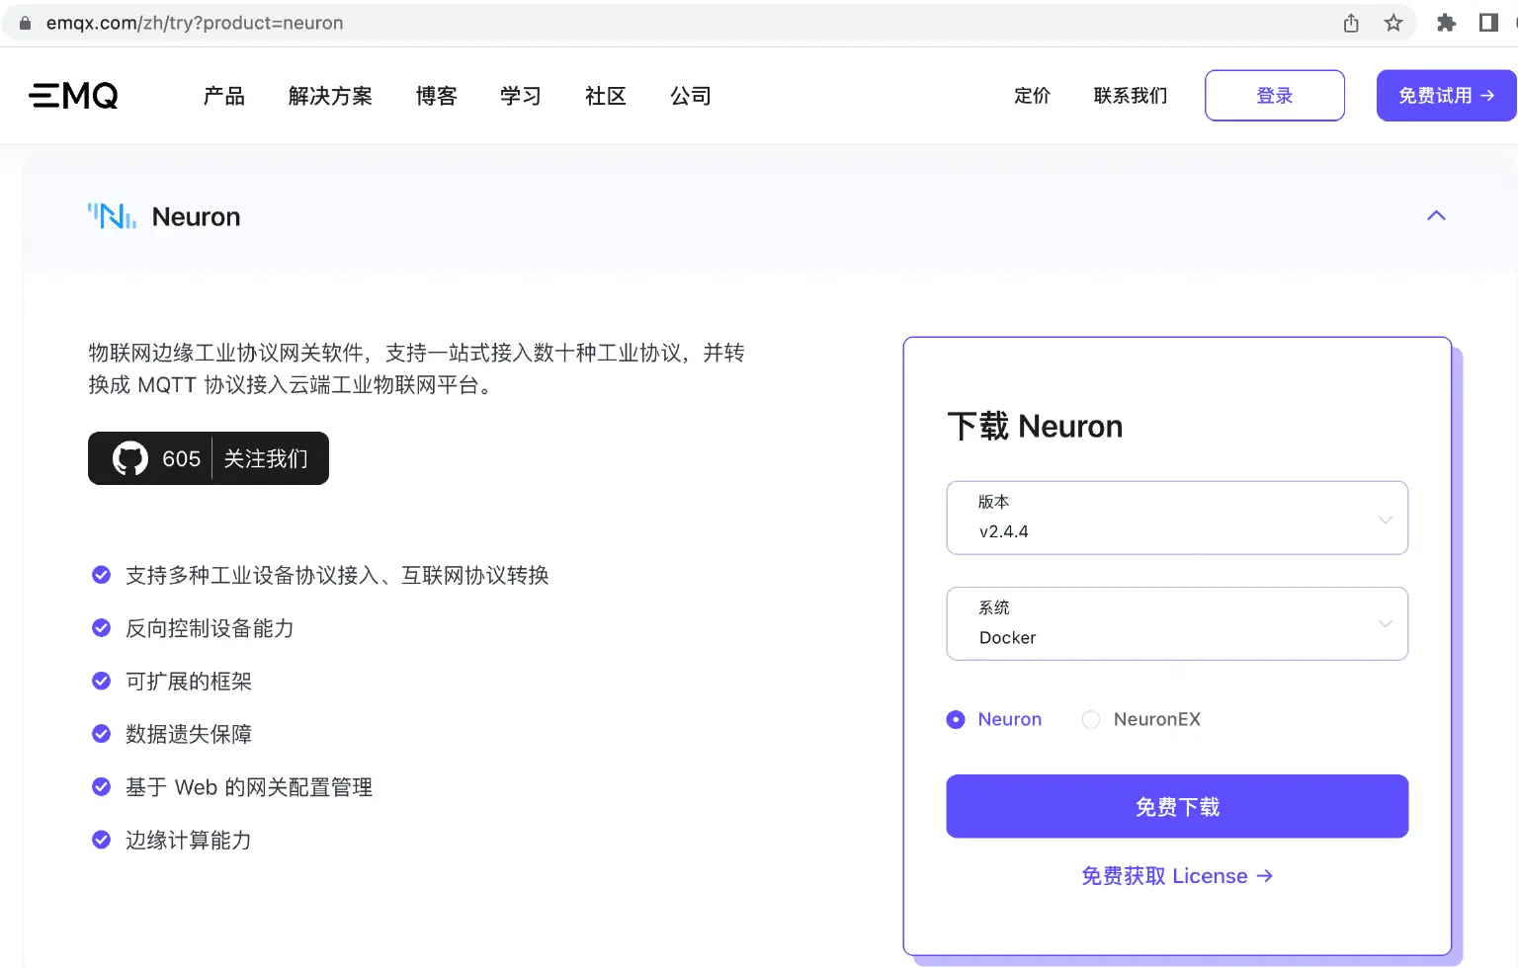Open the browser extensions puzzle icon
Screen dimensions: 1518x968
pyautogui.click(x=1446, y=22)
